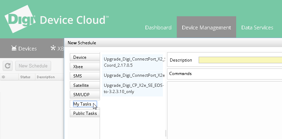282x139 pixels.
Task: Open the Data Services tab
Action: [257, 28]
